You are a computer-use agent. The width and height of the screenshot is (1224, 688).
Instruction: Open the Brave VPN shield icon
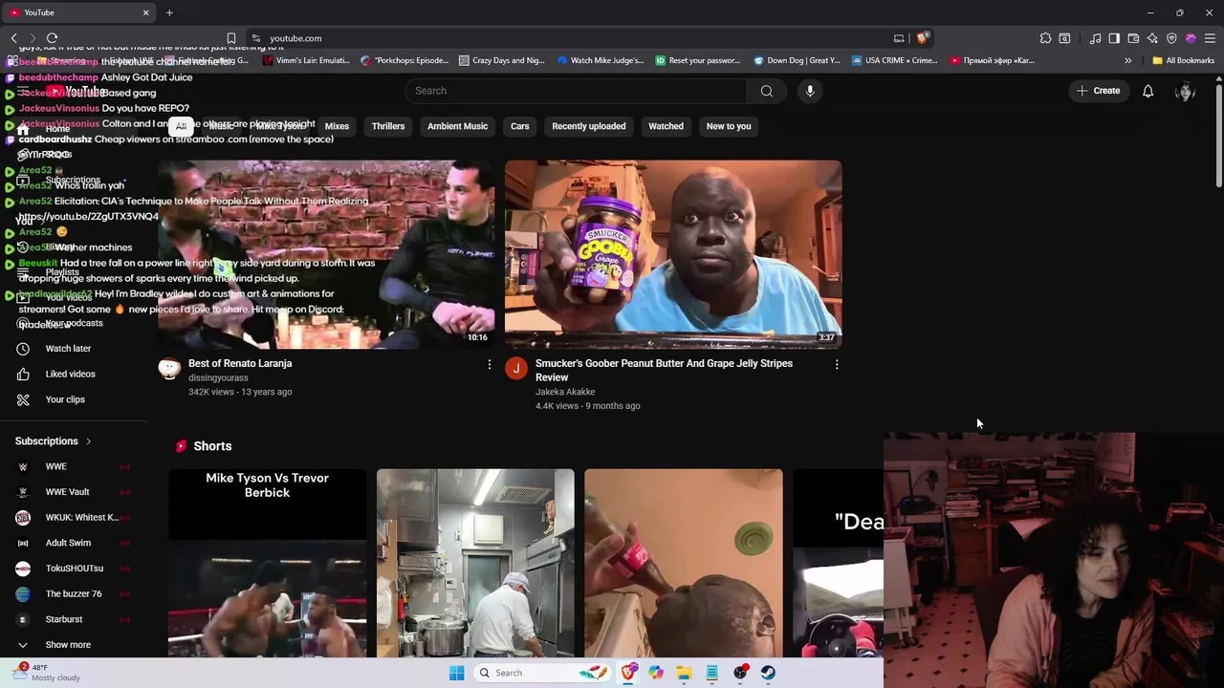[1171, 38]
